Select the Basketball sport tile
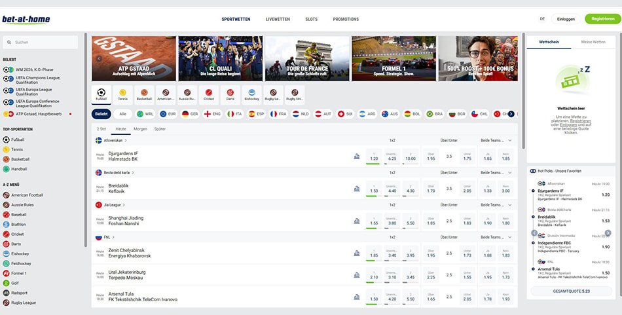Image resolution: width=622 pixels, height=315 pixels. point(144,95)
